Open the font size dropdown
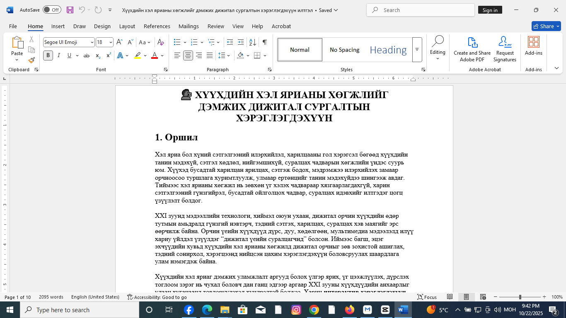This screenshot has height=318, width=566. 110,42
